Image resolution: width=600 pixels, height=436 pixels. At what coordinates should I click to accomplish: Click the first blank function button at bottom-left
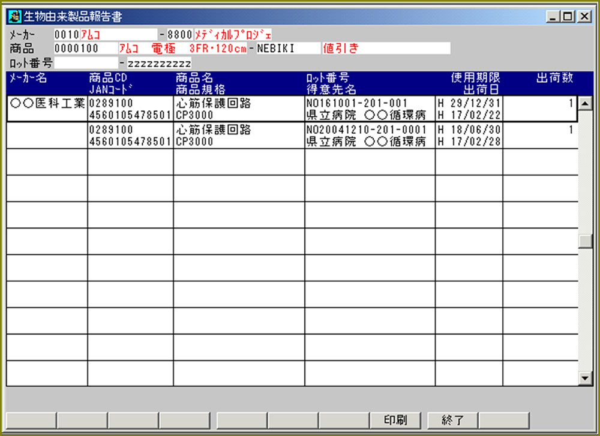(x=31, y=420)
